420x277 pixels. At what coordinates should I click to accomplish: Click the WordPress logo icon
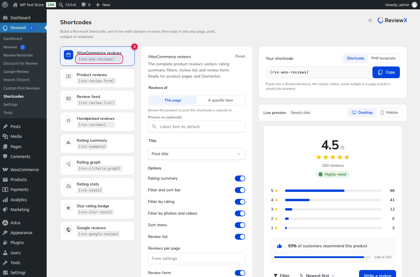[5, 5]
